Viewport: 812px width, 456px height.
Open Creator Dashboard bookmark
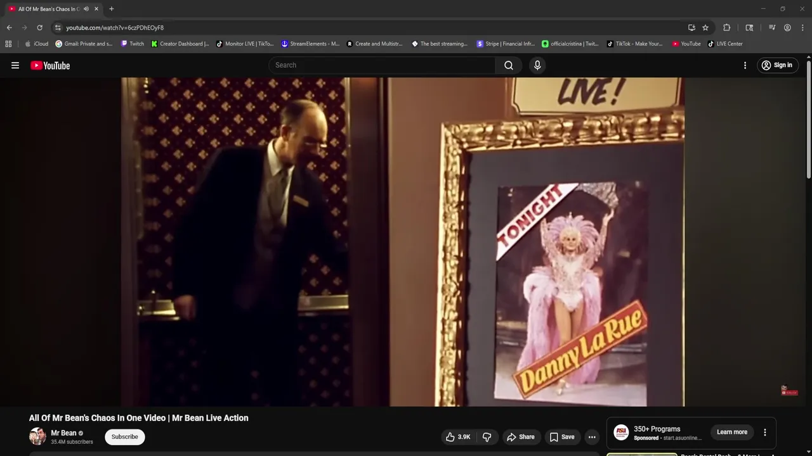coord(180,44)
